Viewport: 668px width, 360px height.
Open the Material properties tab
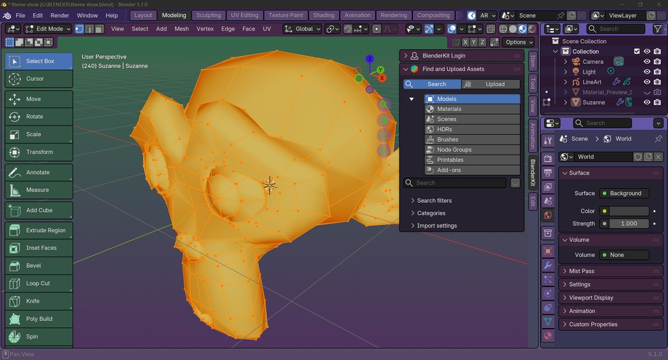548,335
